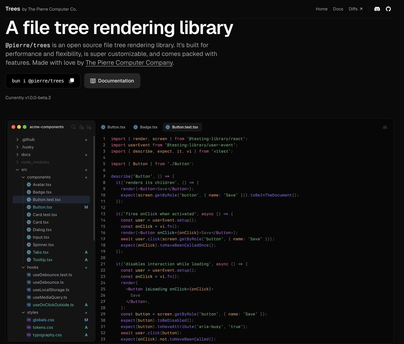Collapse the styles folder
This screenshot has height=344, width=404.
[51, 312]
